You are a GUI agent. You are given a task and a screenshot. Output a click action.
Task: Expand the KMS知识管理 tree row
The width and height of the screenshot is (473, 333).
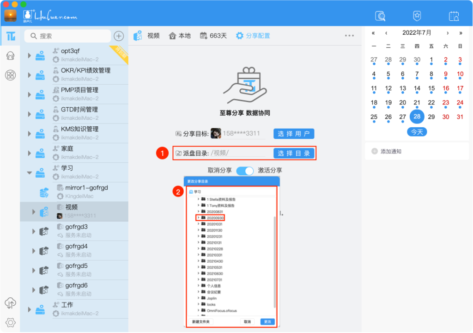click(x=29, y=134)
